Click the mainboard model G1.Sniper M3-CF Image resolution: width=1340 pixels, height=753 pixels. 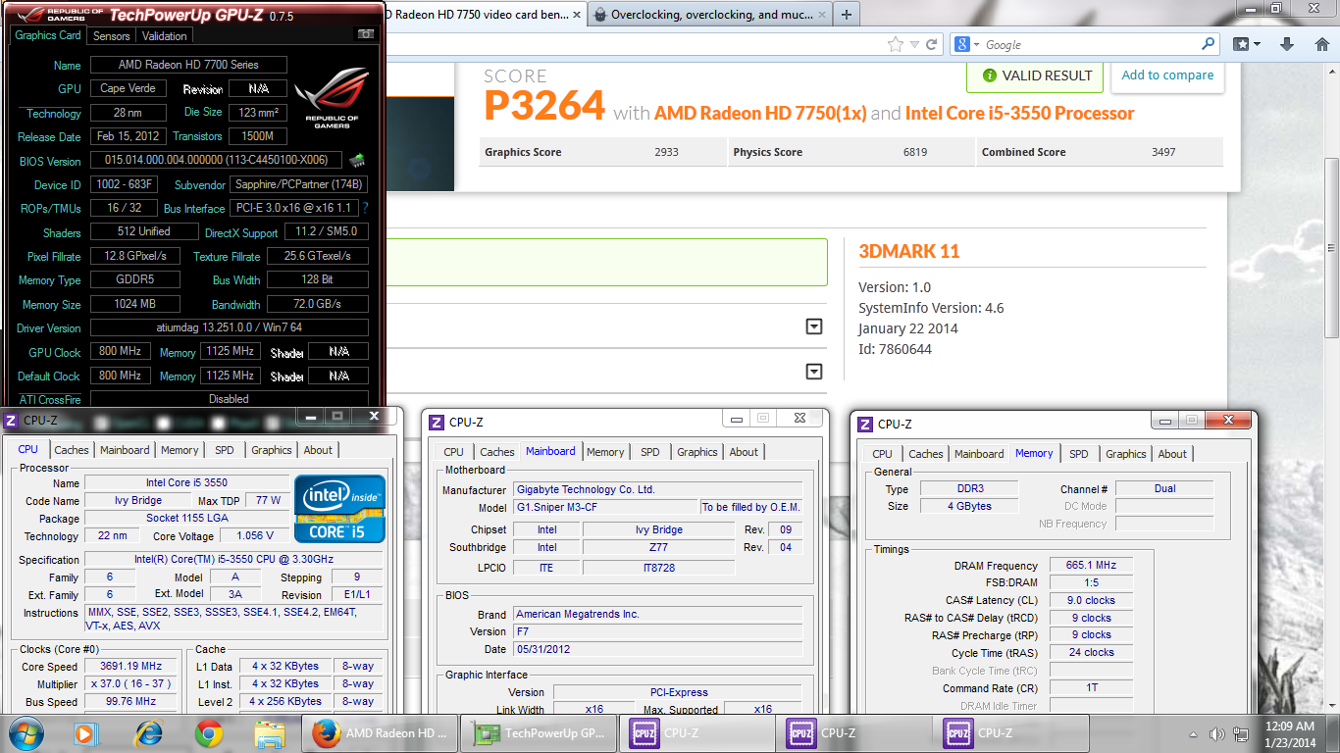pos(606,507)
